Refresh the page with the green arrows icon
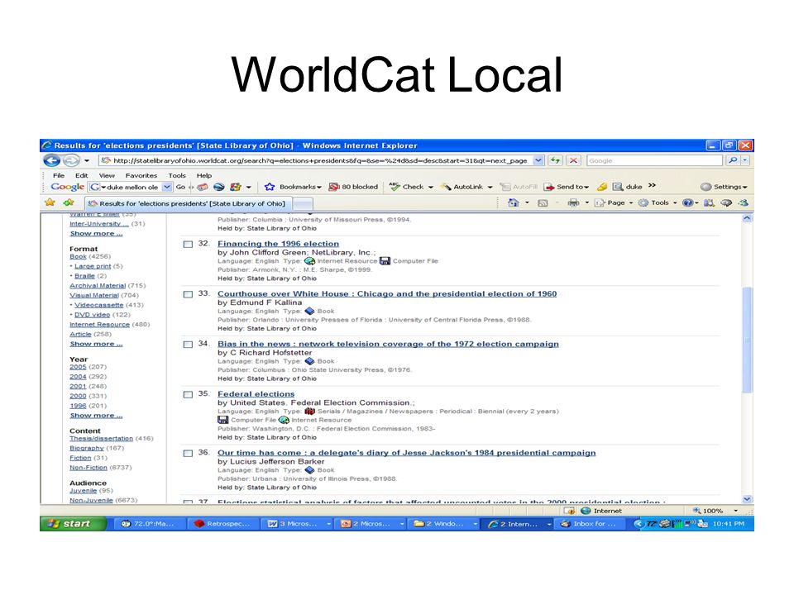This screenshot has height=595, width=794. point(556,160)
